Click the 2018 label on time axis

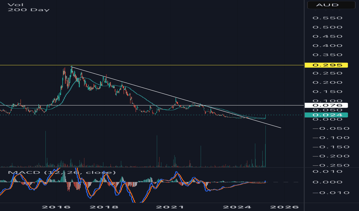click(x=104, y=207)
